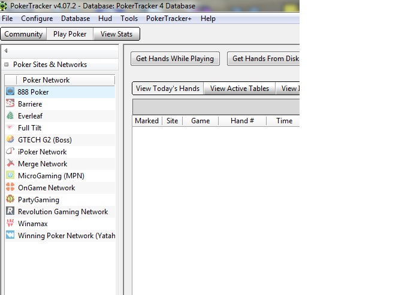Sort by the Time column header

pyautogui.click(x=284, y=121)
